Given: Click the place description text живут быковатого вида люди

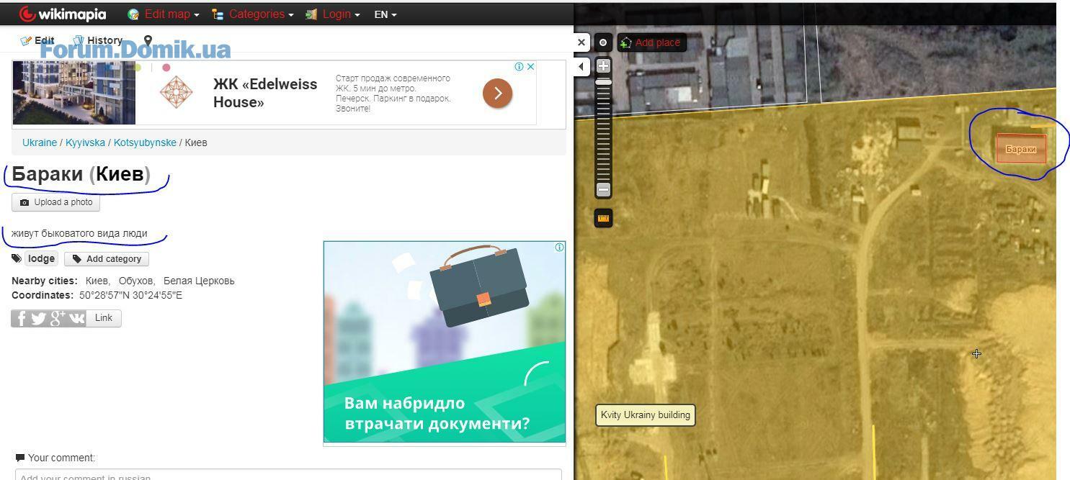Looking at the screenshot, I should pyautogui.click(x=79, y=233).
